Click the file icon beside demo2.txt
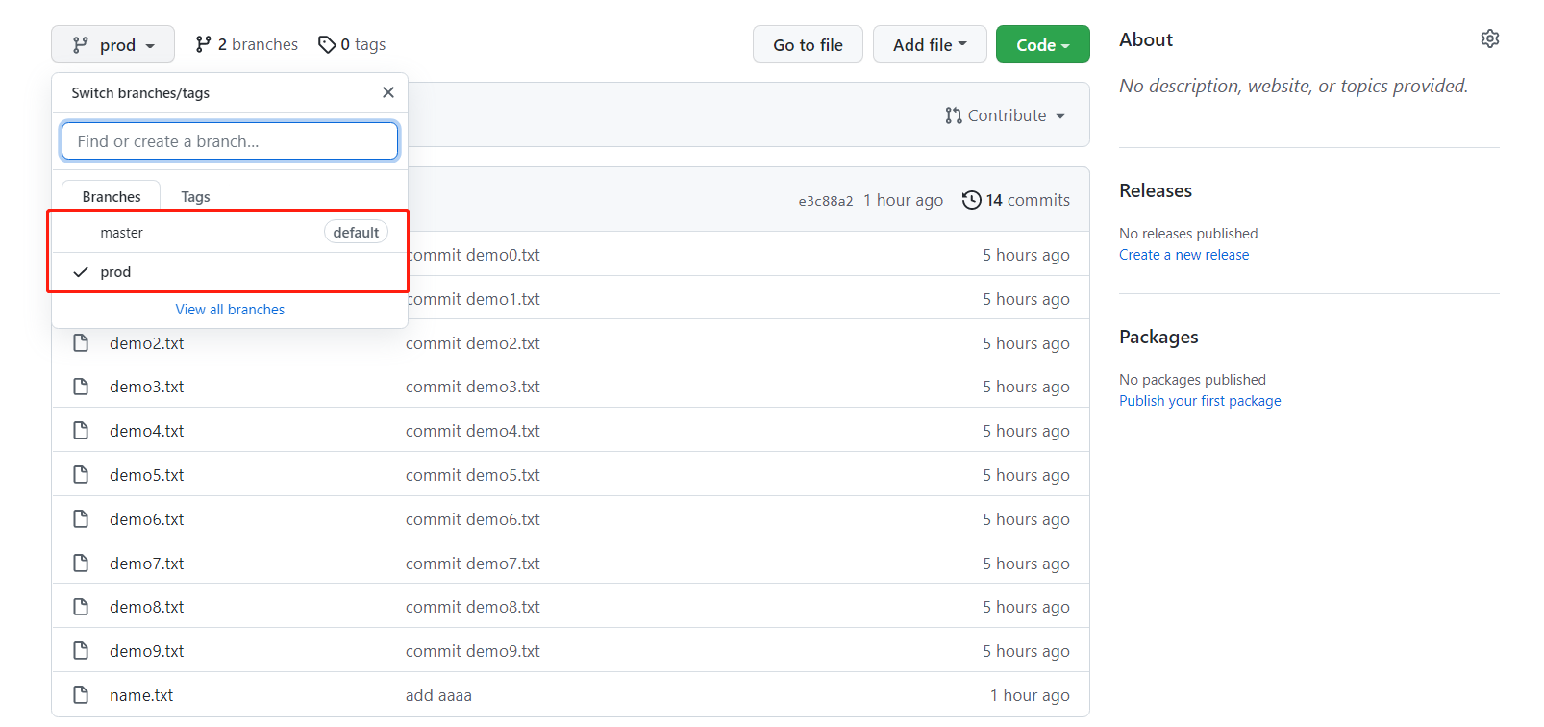The height and width of the screenshot is (727, 1544). [81, 343]
